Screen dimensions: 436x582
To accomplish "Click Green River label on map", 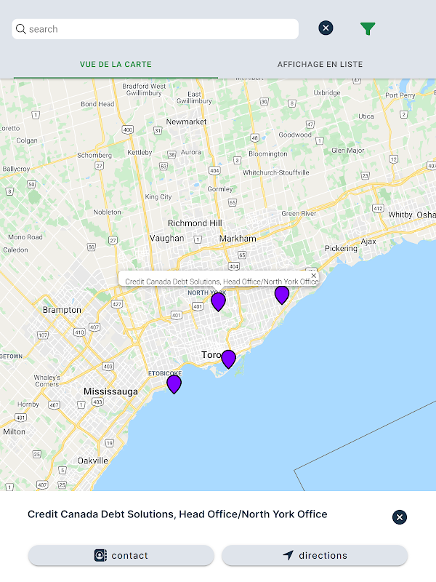I will point(299,213).
